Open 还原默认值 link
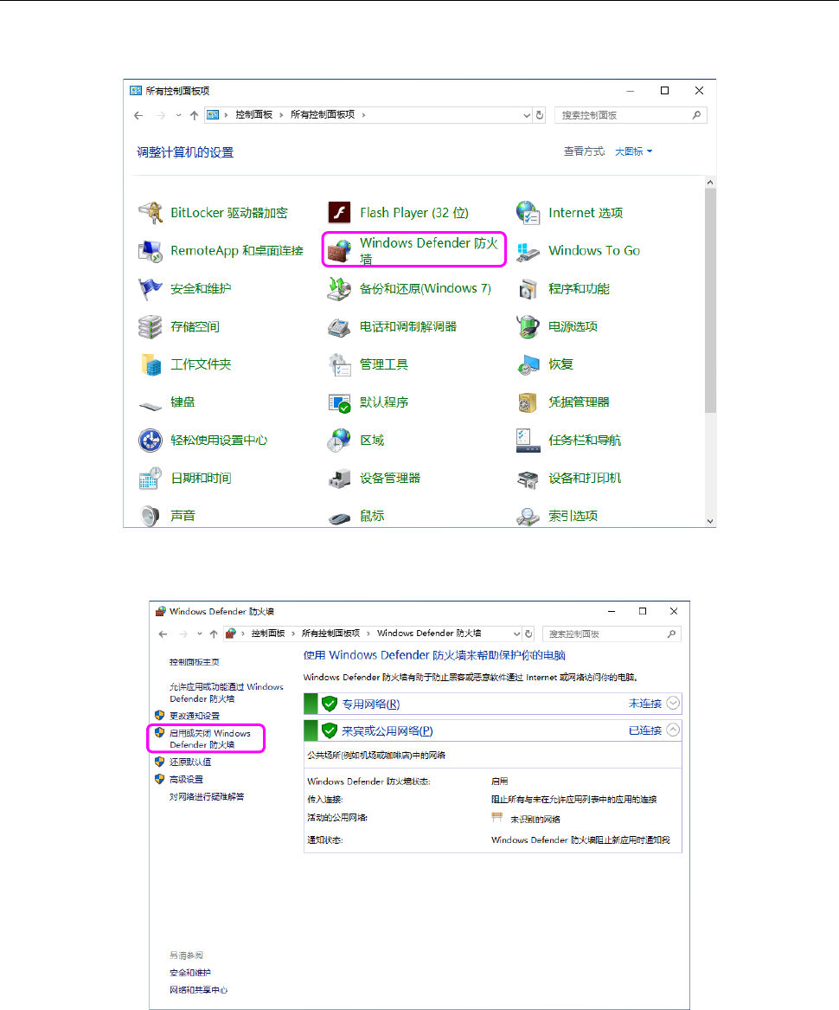This screenshot has height=1010, width=839. pyautogui.click(x=190, y=762)
